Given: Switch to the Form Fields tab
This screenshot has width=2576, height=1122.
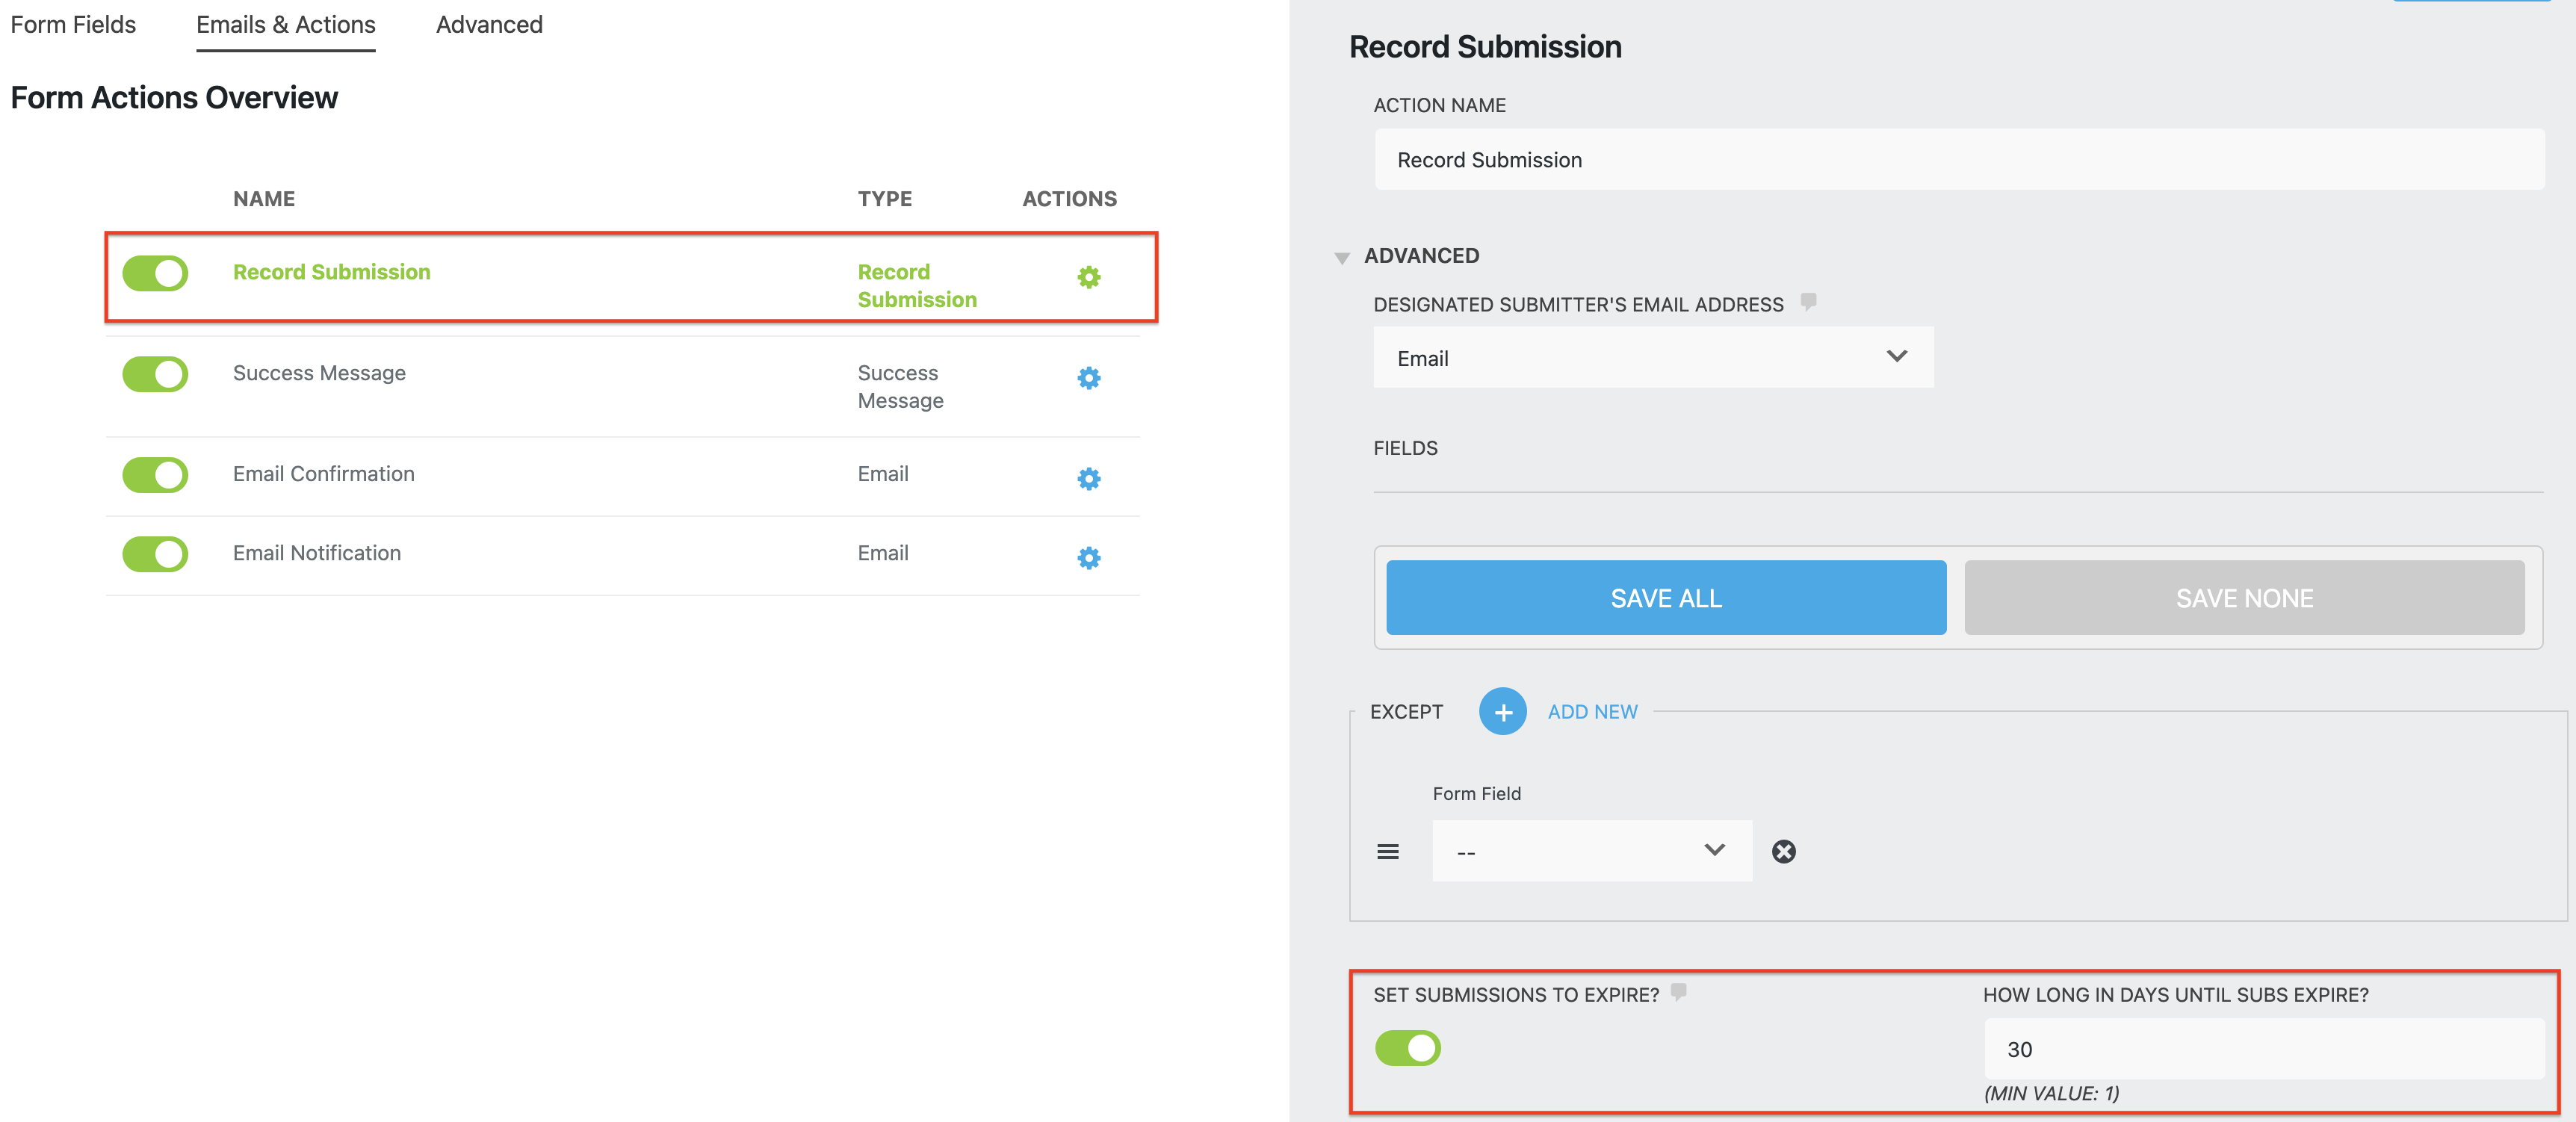Looking at the screenshot, I should (72, 24).
